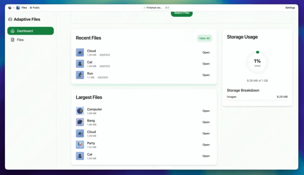Viewport: 304px width, 175px height.
Task: Click the Adaptive Files drive icon
Action: point(10,19)
